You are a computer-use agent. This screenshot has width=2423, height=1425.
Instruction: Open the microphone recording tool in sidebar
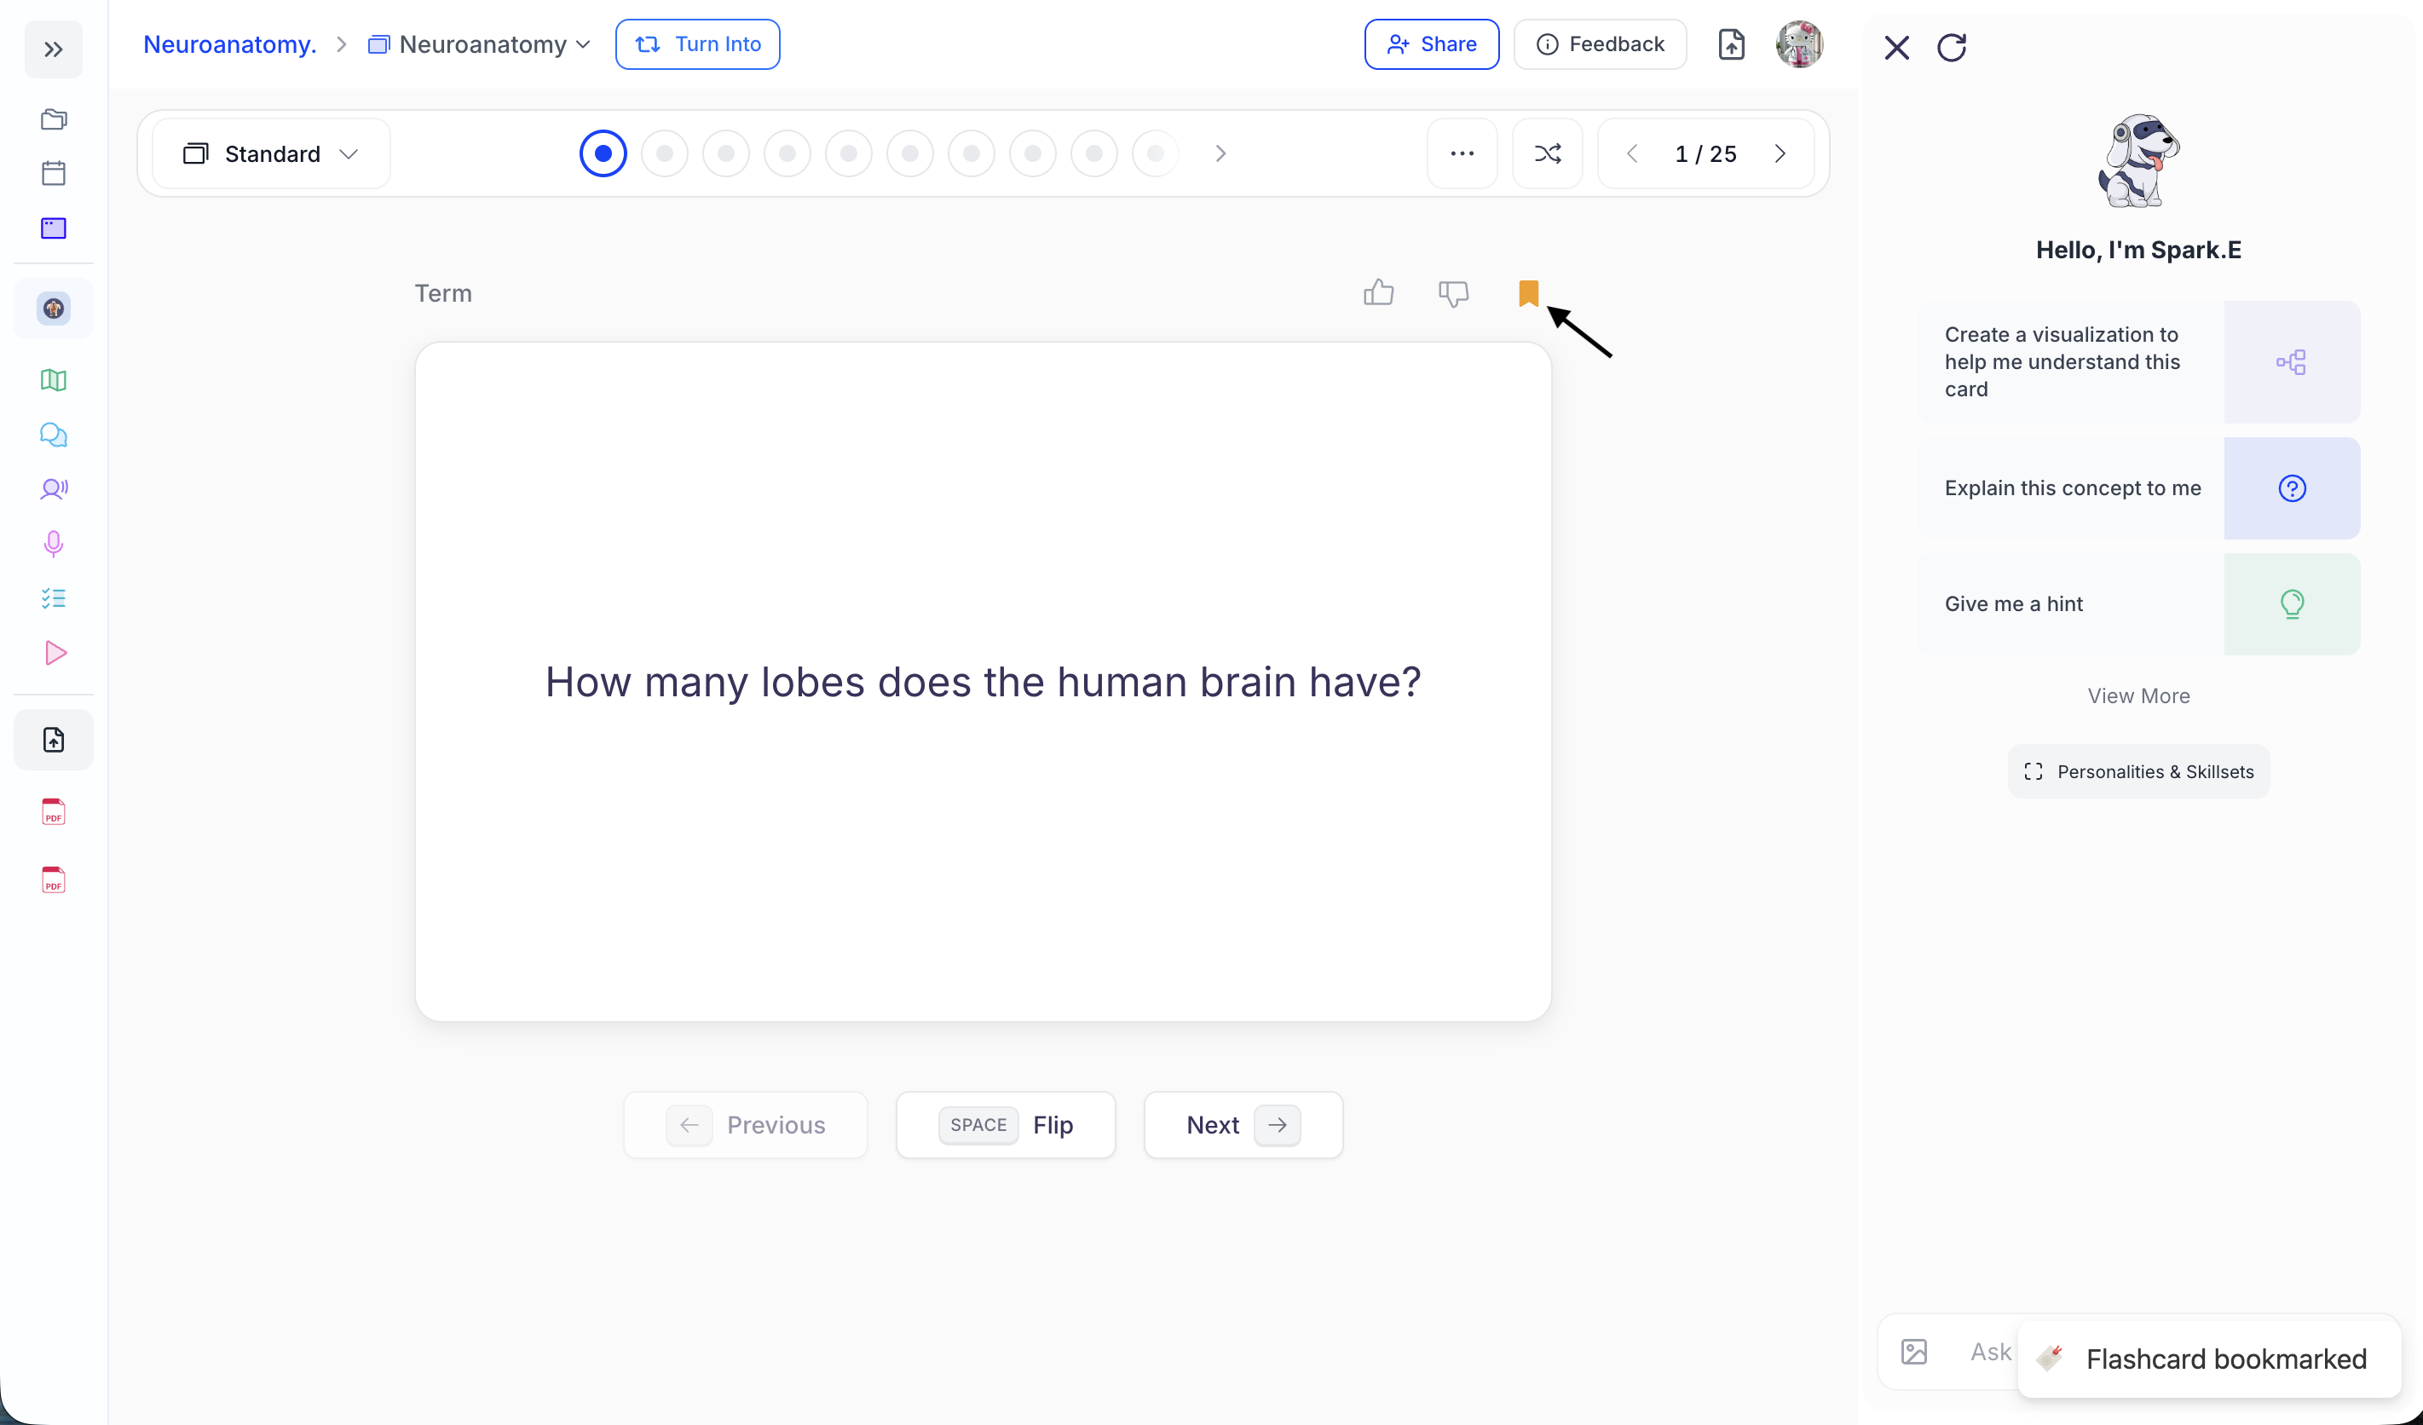coord(54,545)
